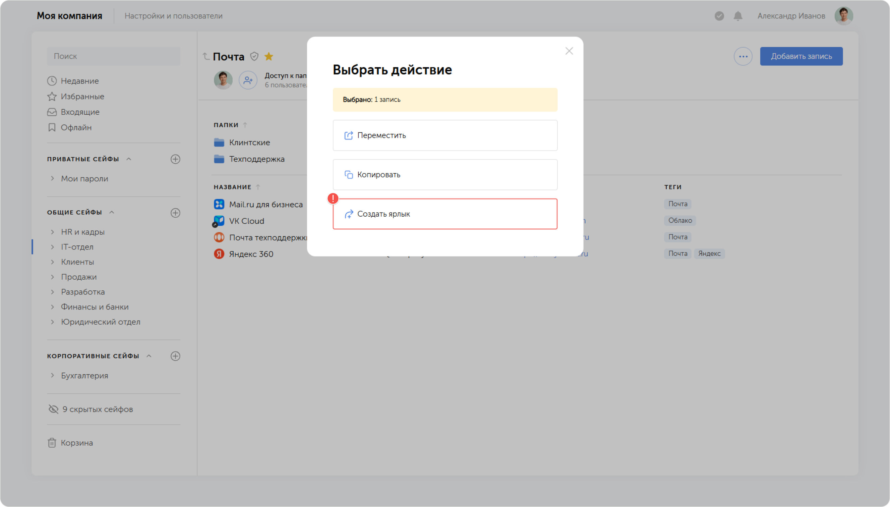Open the three-dots more options button

[743, 56]
